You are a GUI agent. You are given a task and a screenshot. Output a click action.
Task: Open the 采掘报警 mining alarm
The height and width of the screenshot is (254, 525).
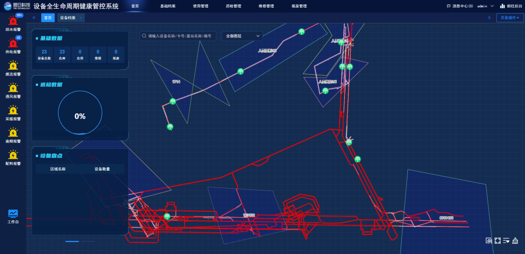[13, 110]
